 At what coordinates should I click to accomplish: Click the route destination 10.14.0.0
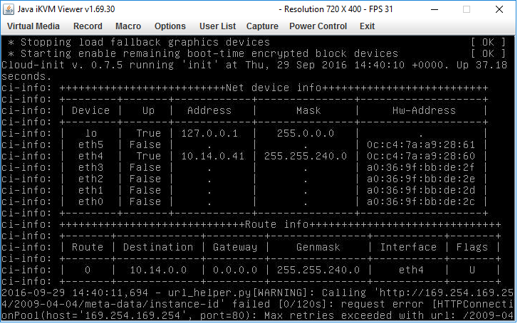pyautogui.click(x=158, y=270)
